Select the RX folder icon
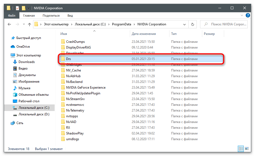 tap(63, 127)
